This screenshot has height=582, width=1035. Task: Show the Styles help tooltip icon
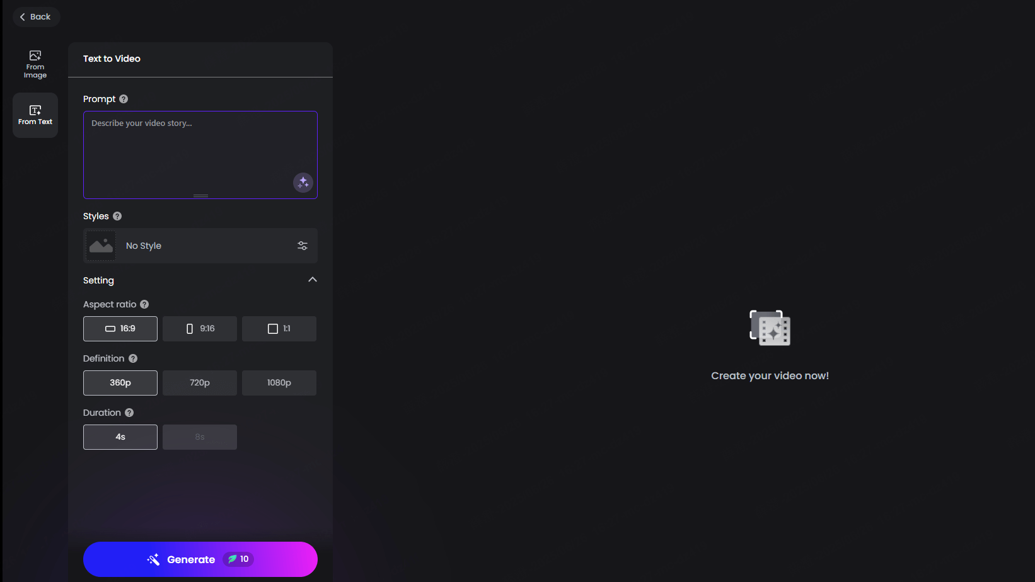(x=117, y=216)
